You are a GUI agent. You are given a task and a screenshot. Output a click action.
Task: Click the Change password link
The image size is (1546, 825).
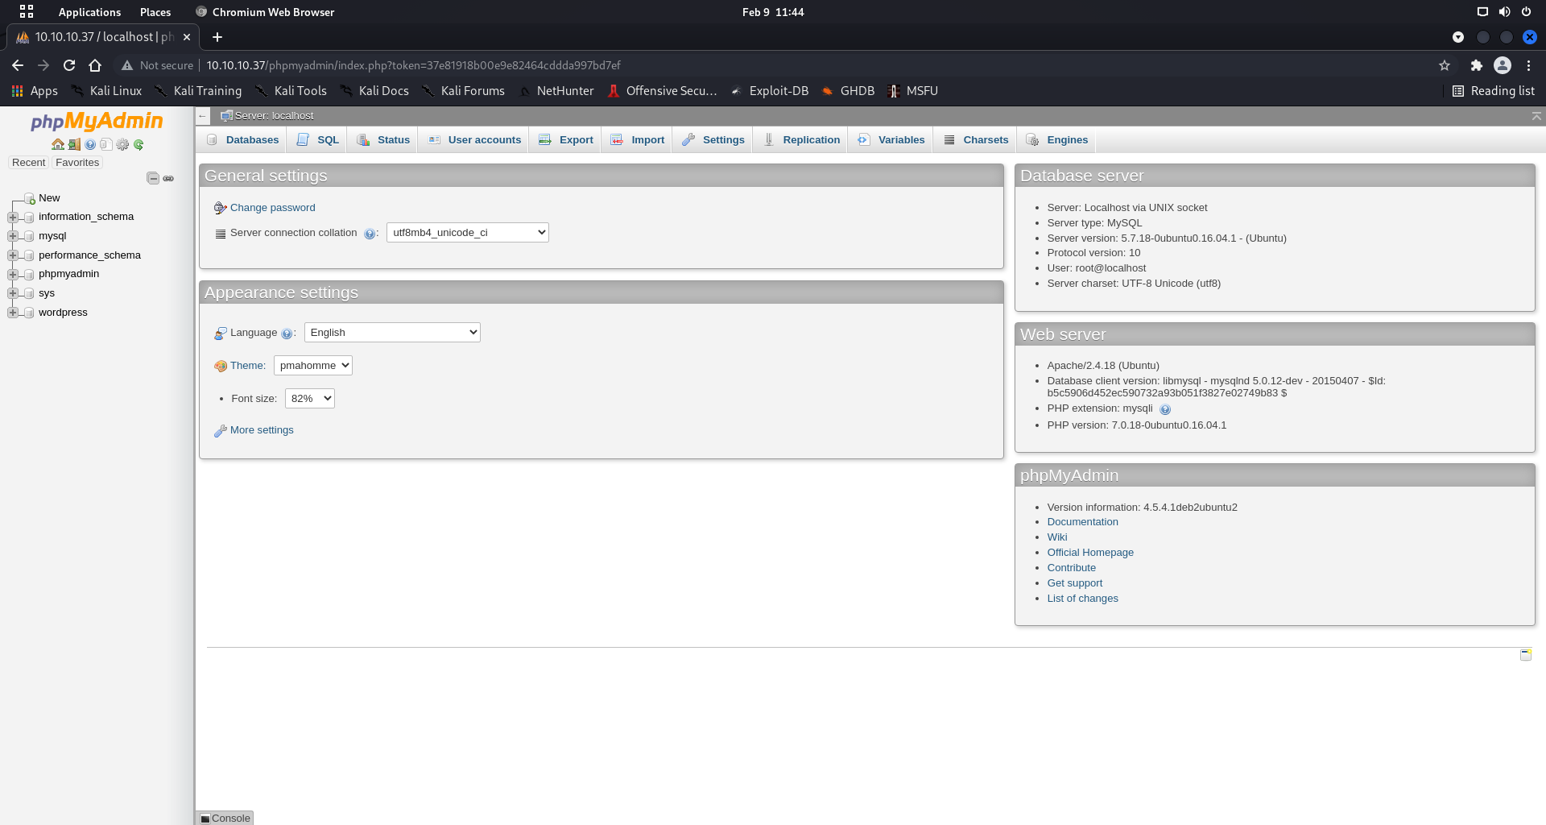click(x=272, y=208)
